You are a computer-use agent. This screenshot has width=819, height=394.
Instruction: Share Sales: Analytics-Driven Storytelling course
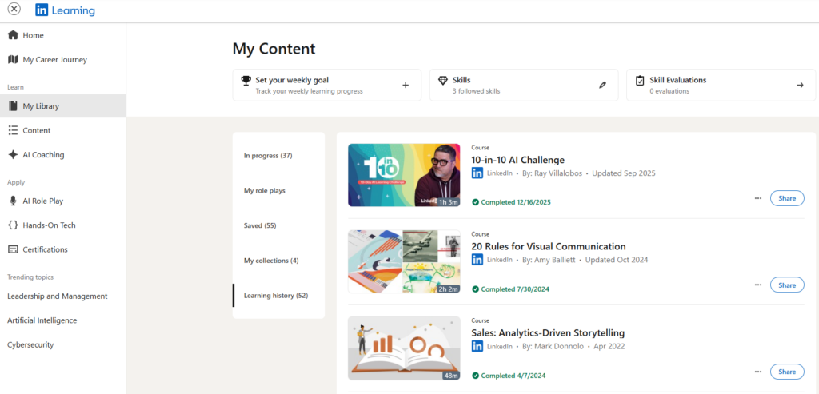[x=787, y=372]
